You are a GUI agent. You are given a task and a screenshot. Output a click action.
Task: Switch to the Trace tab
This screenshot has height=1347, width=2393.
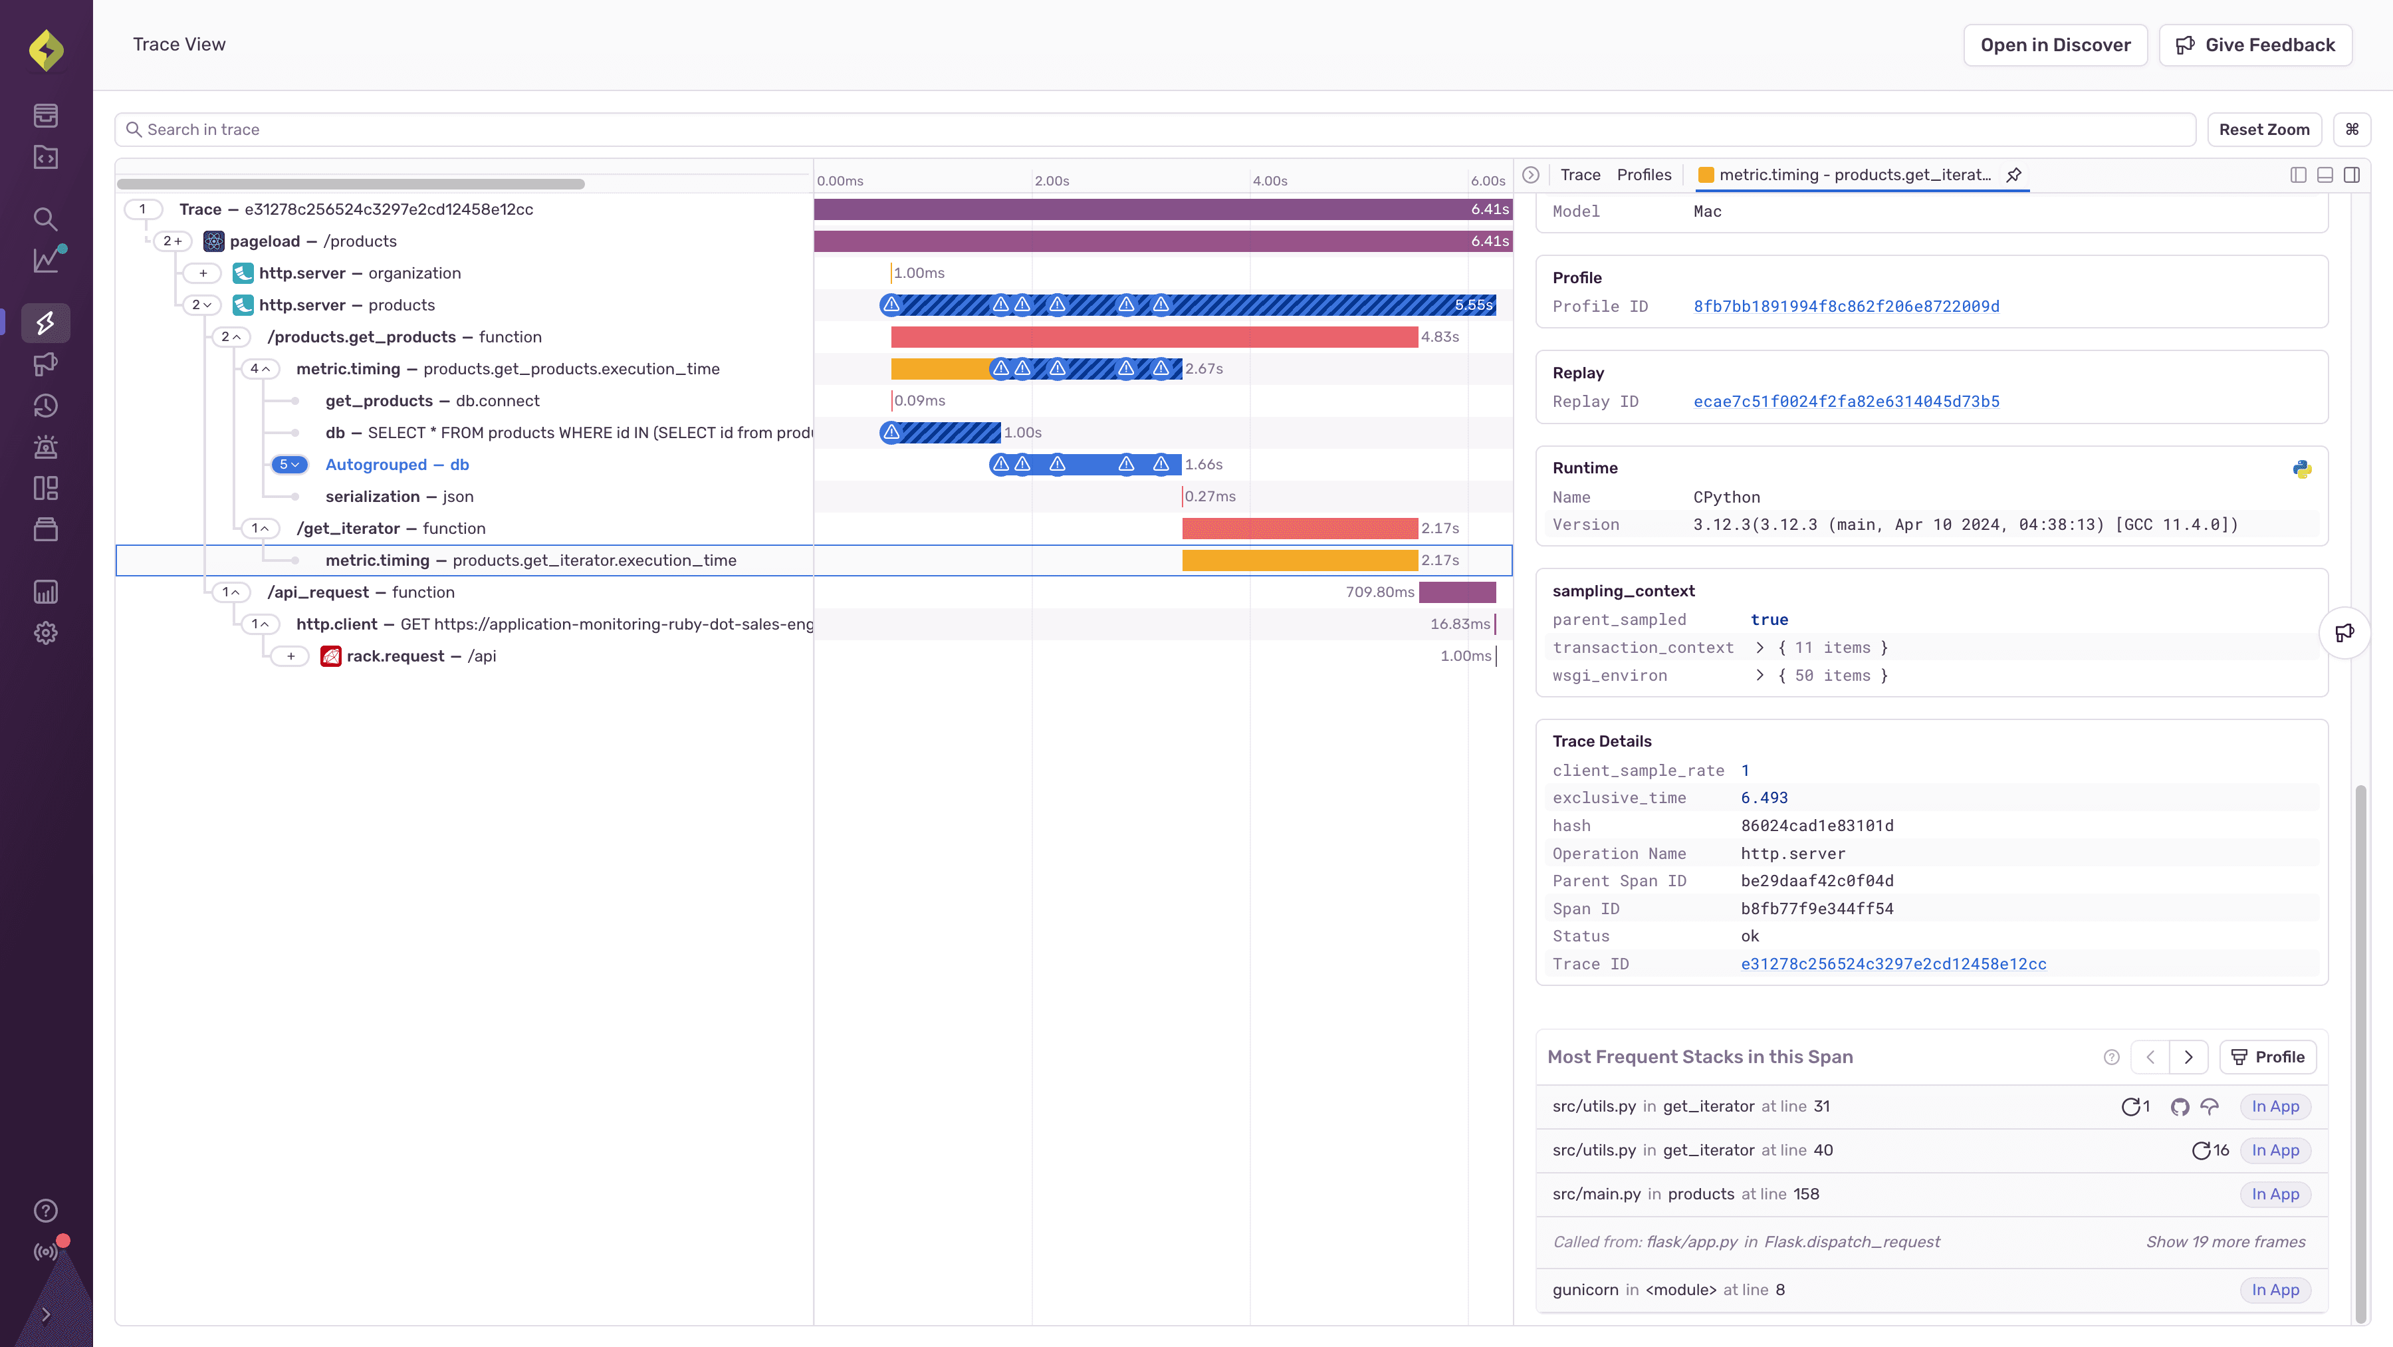click(x=1579, y=173)
